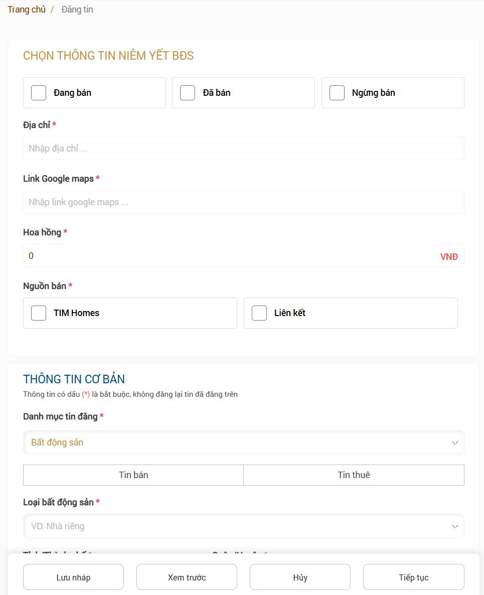
Task: Click the "Lưu nháp" button
Action: click(x=73, y=577)
